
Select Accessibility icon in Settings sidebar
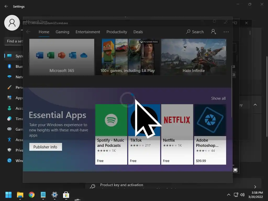point(9,139)
